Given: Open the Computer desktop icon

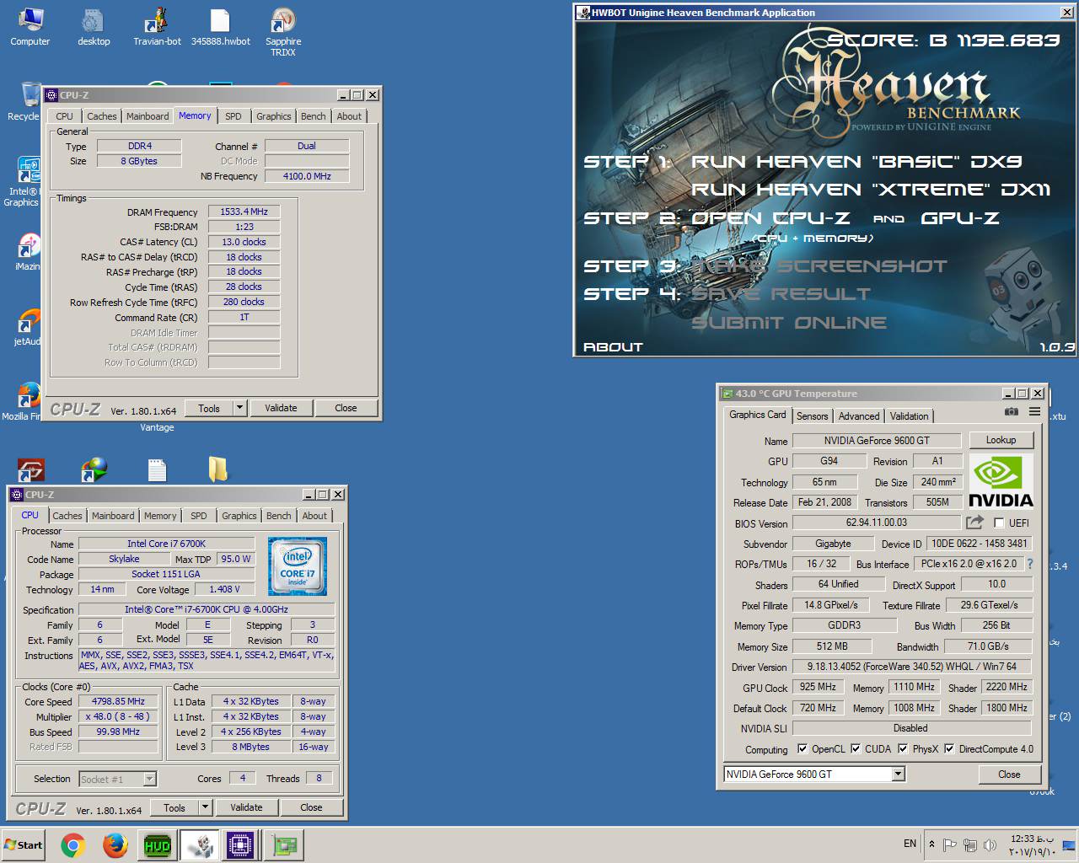Looking at the screenshot, I should click(x=30, y=27).
